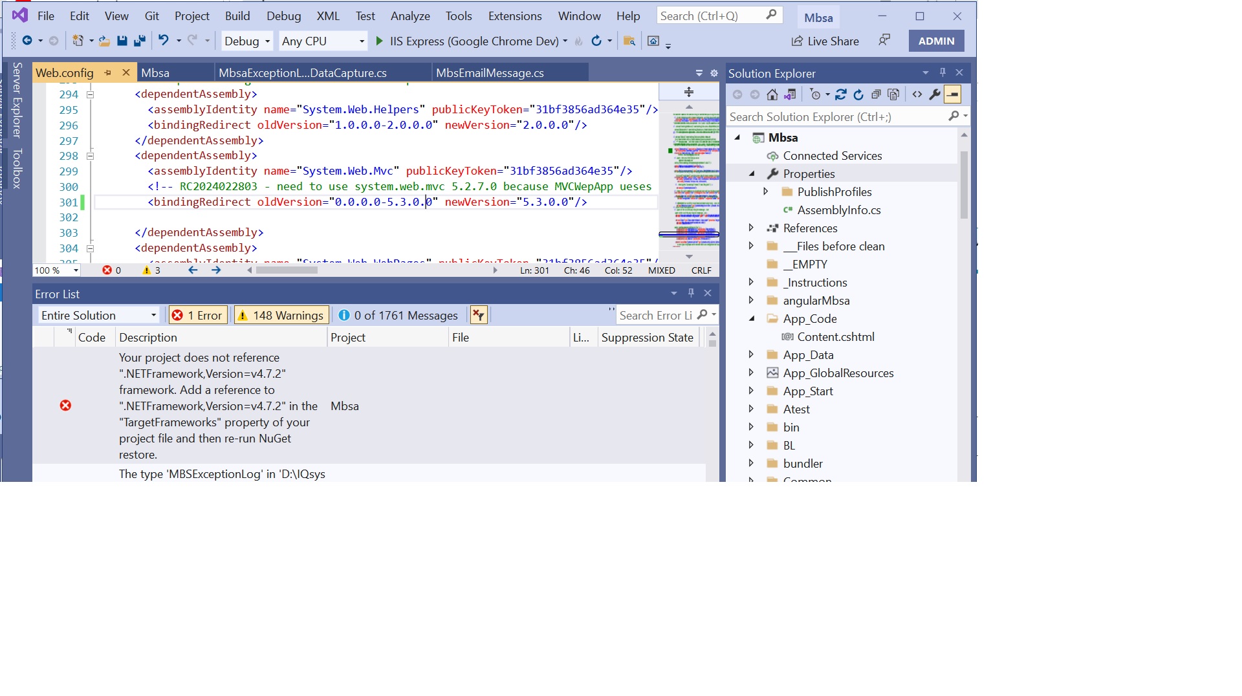Click the Show All Files icon
This screenshot has height=696, width=1242.
click(x=893, y=94)
